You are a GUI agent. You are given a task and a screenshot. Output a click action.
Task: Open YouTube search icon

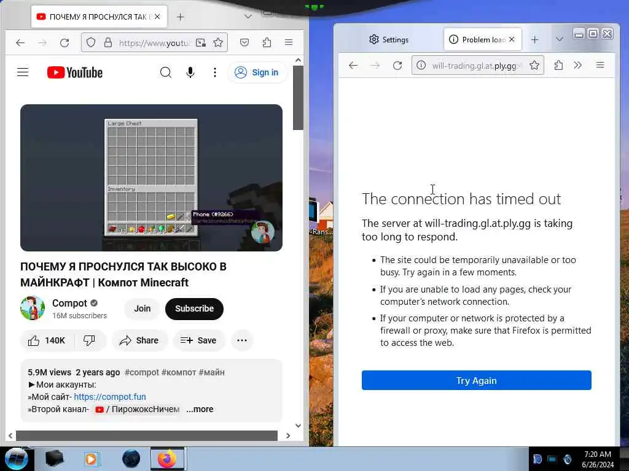click(166, 72)
